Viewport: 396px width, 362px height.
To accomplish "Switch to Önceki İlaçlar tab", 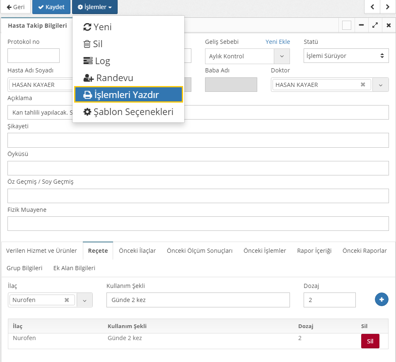I will [x=137, y=251].
